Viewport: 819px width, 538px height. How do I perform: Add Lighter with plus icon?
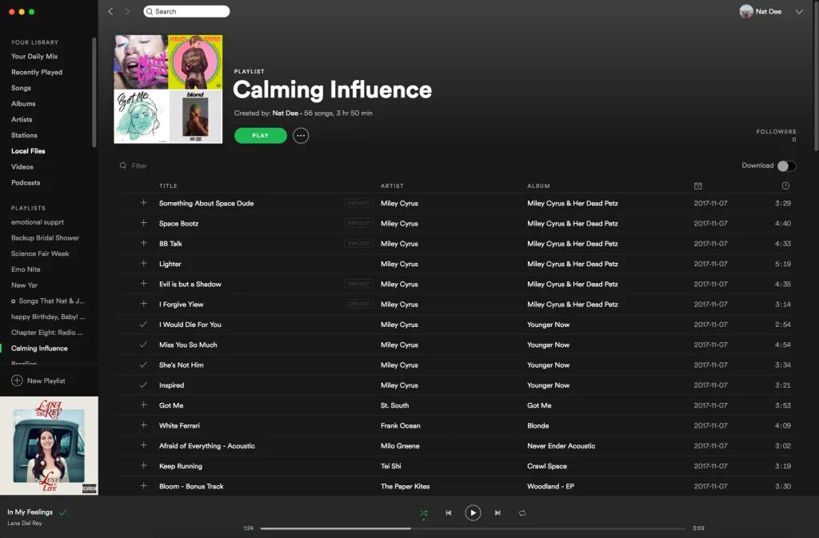(144, 264)
